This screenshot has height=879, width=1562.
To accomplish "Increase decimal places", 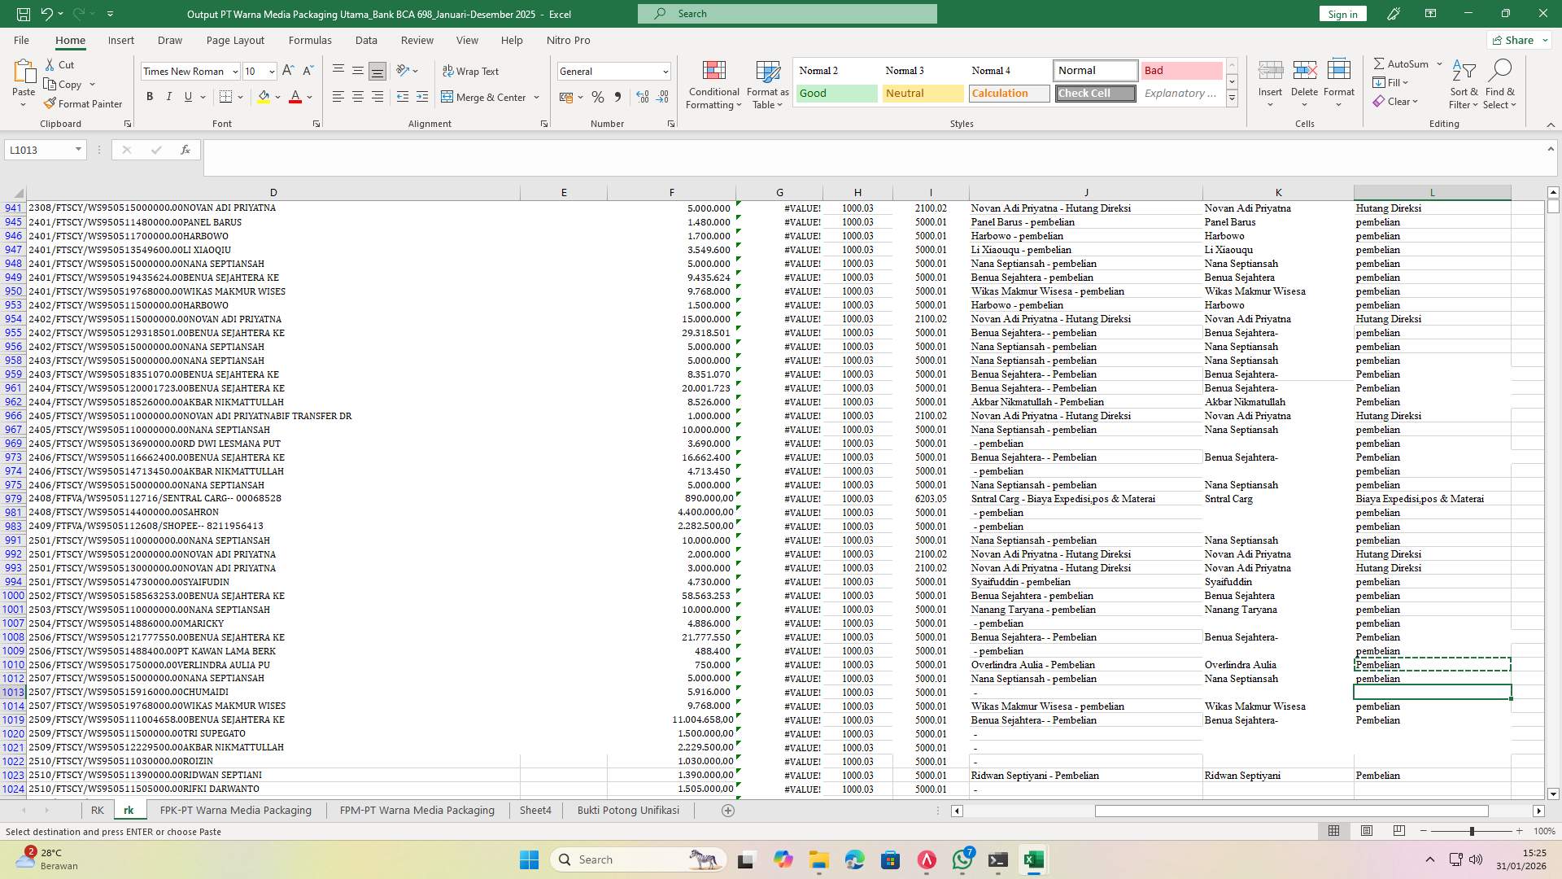I will tap(642, 97).
